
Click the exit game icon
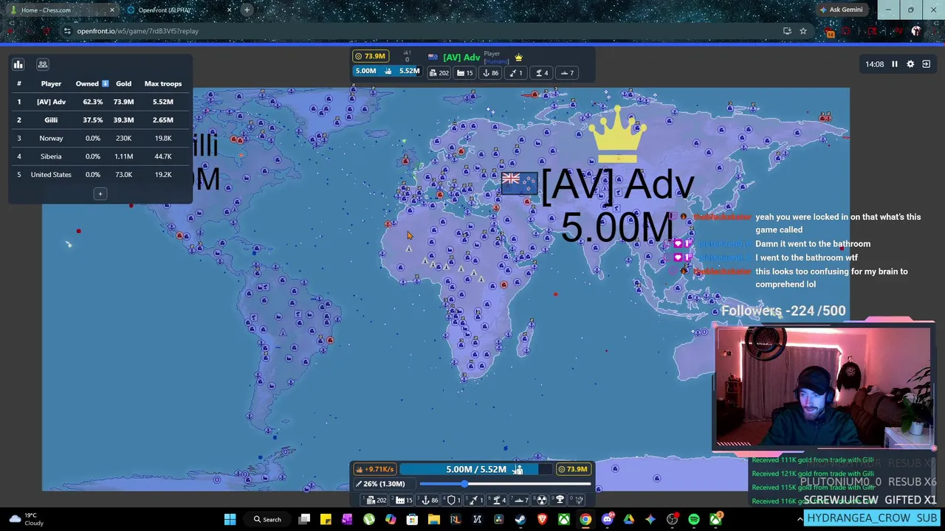pos(926,64)
